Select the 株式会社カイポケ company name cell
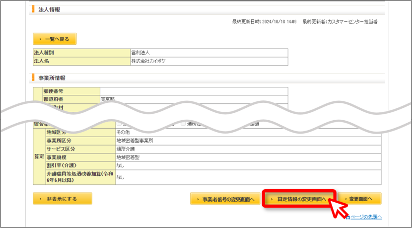This screenshot has height=228, width=412. (209, 61)
